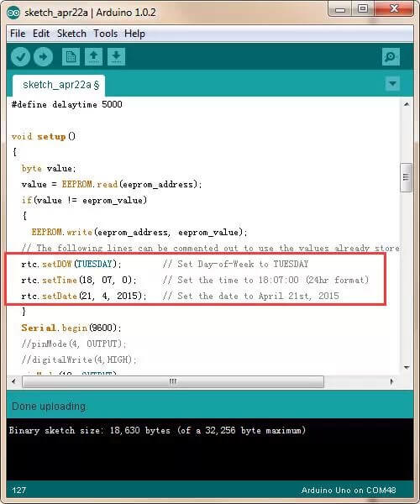Click the vertical scrollbar thumb

coord(407,177)
